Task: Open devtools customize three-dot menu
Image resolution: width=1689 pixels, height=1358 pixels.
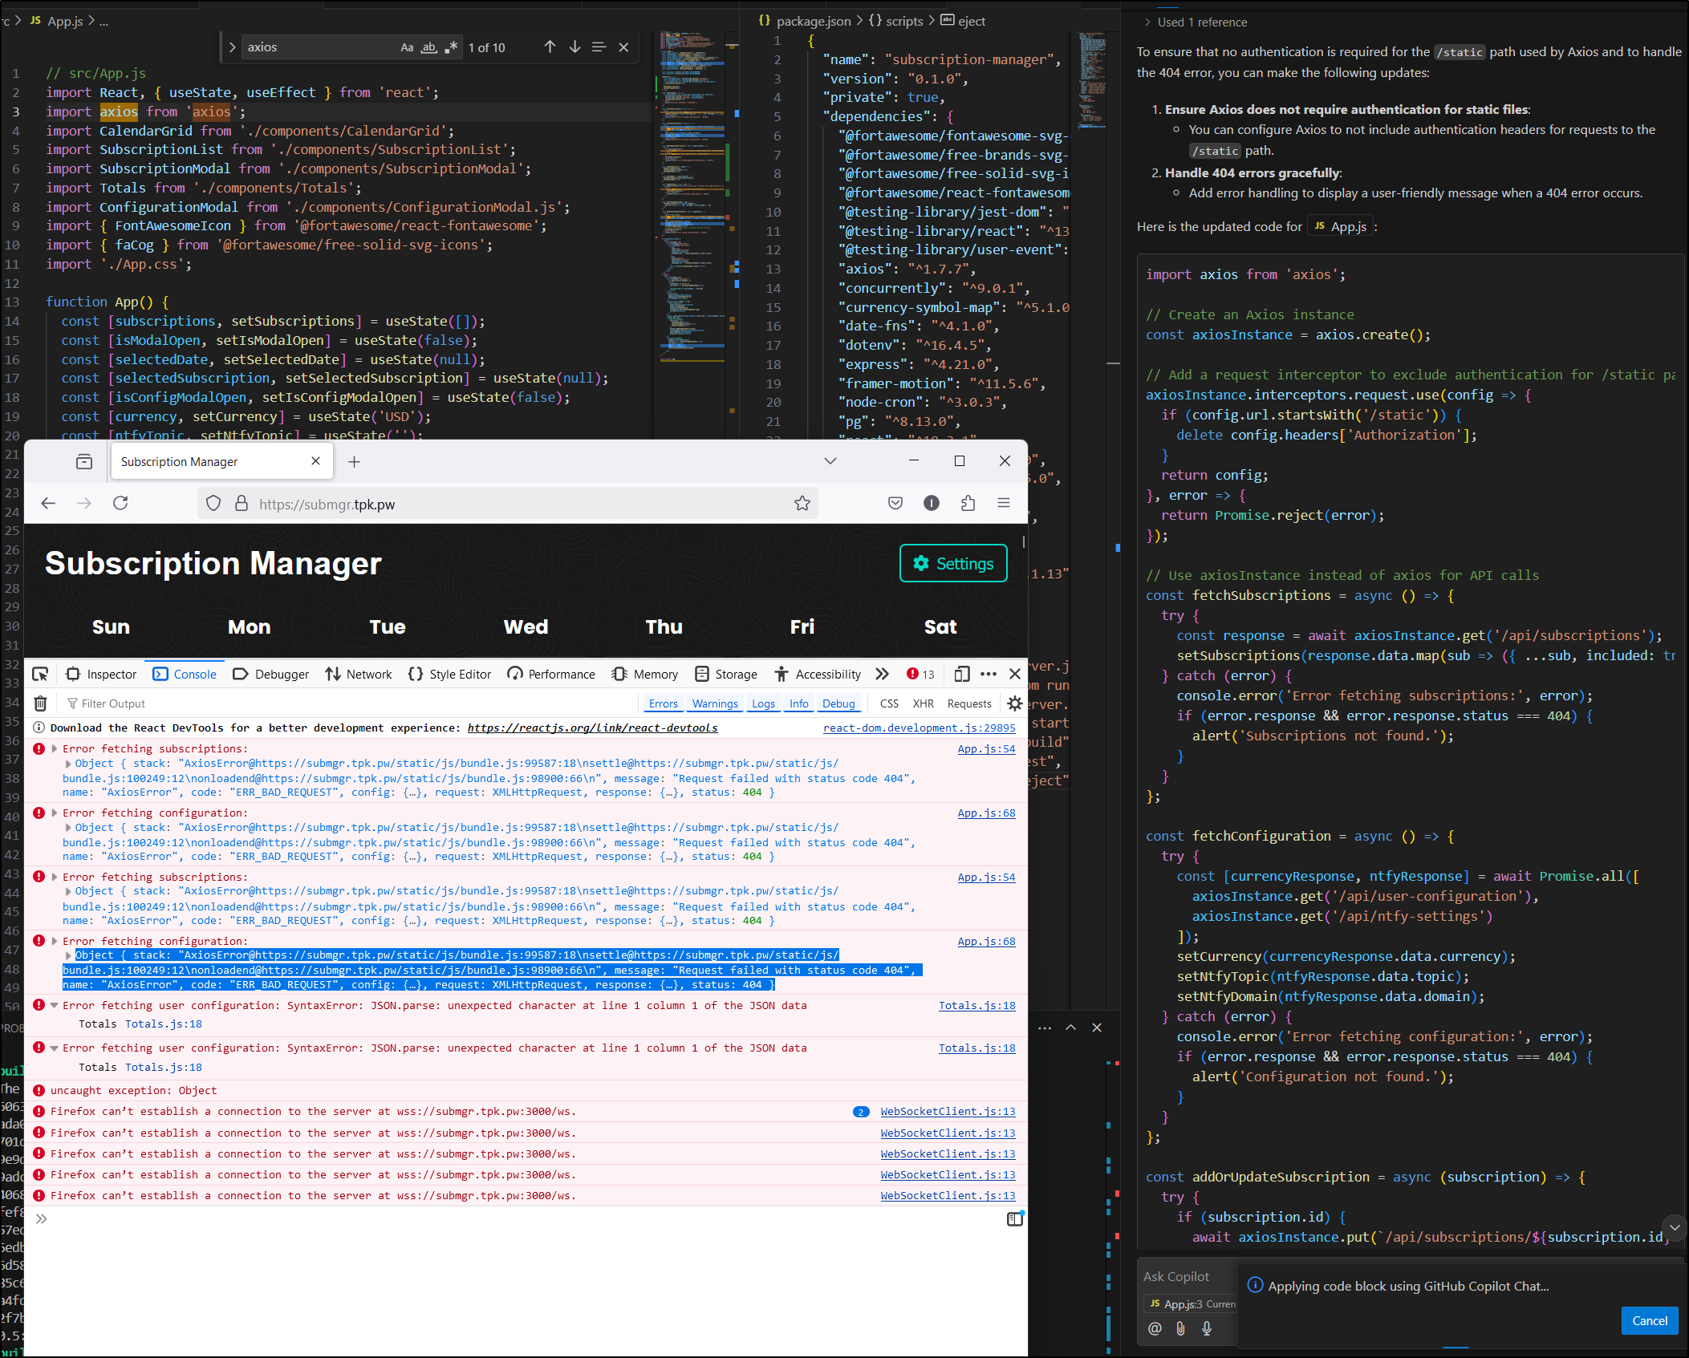Action: [x=989, y=674]
